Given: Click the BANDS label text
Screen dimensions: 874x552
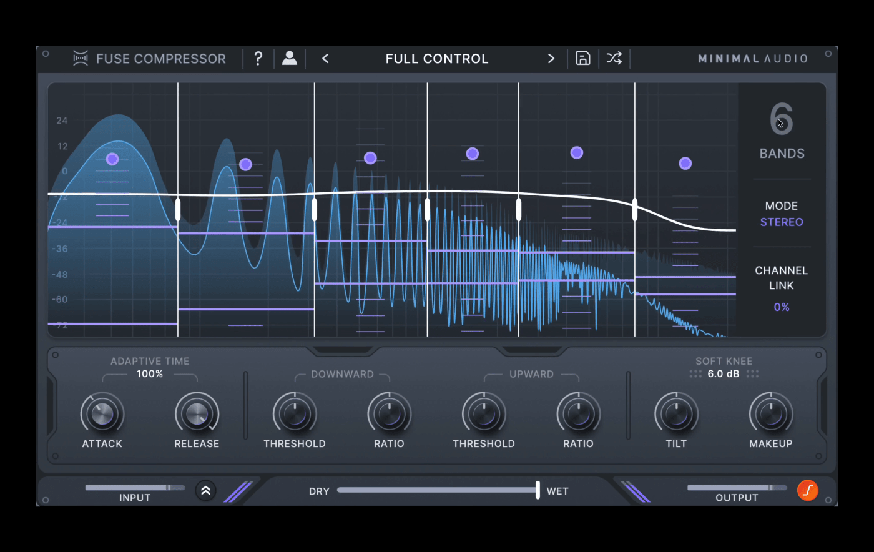Looking at the screenshot, I should click(x=782, y=154).
